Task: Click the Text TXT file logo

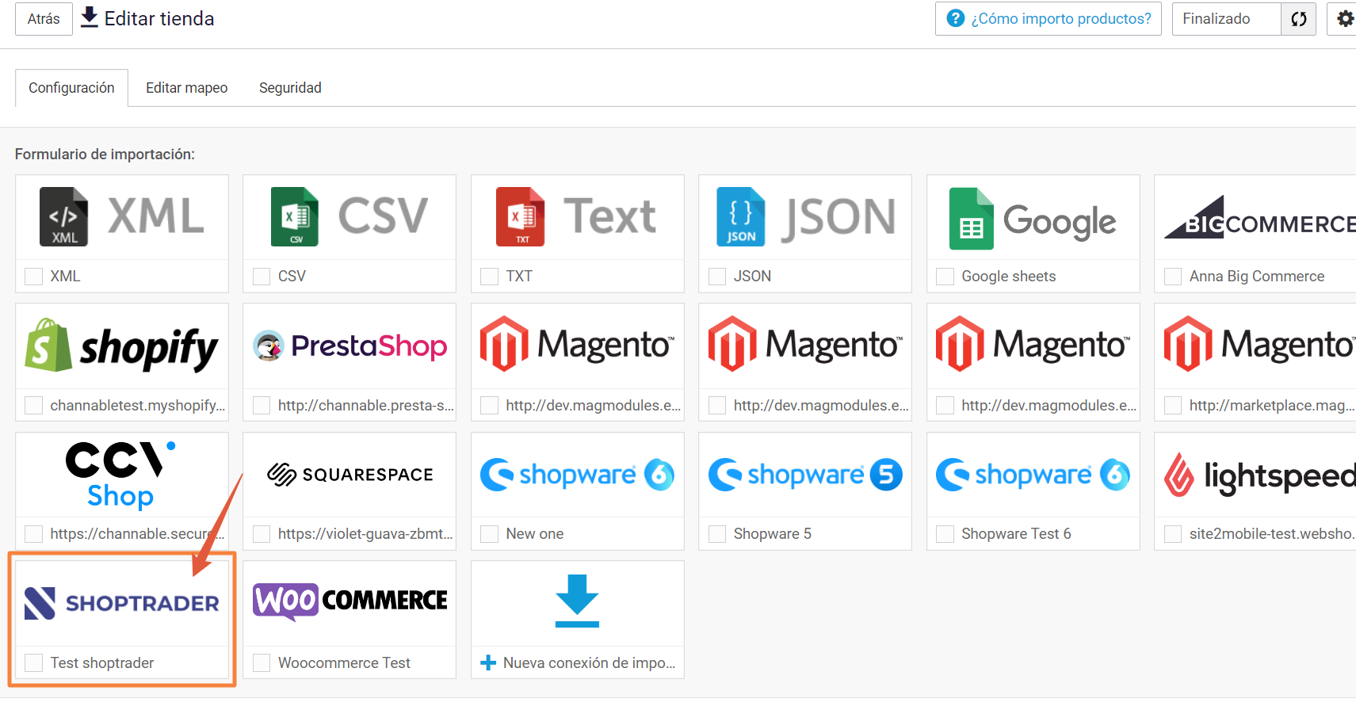Action: point(577,216)
